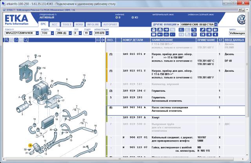
Task: Click the eye view icon in toolbar
Action: pyautogui.click(x=209, y=30)
